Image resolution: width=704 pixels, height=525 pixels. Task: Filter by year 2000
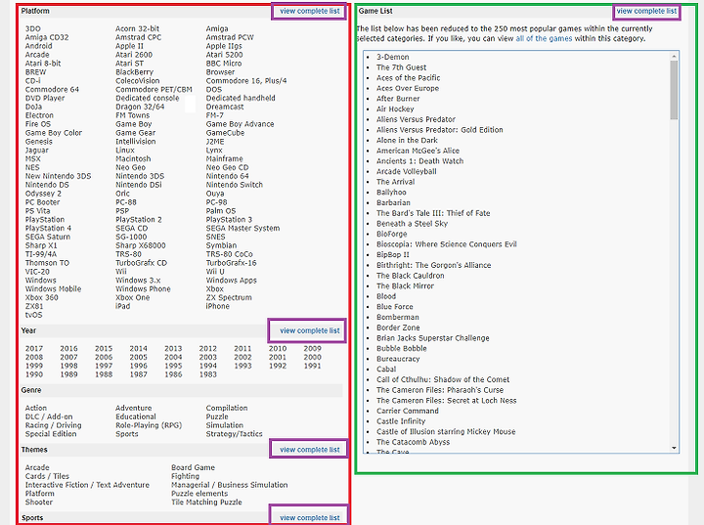coord(312,357)
